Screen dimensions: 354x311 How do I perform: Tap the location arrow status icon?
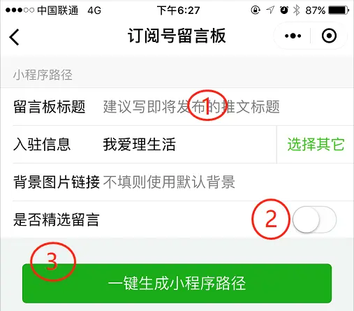(x=270, y=10)
